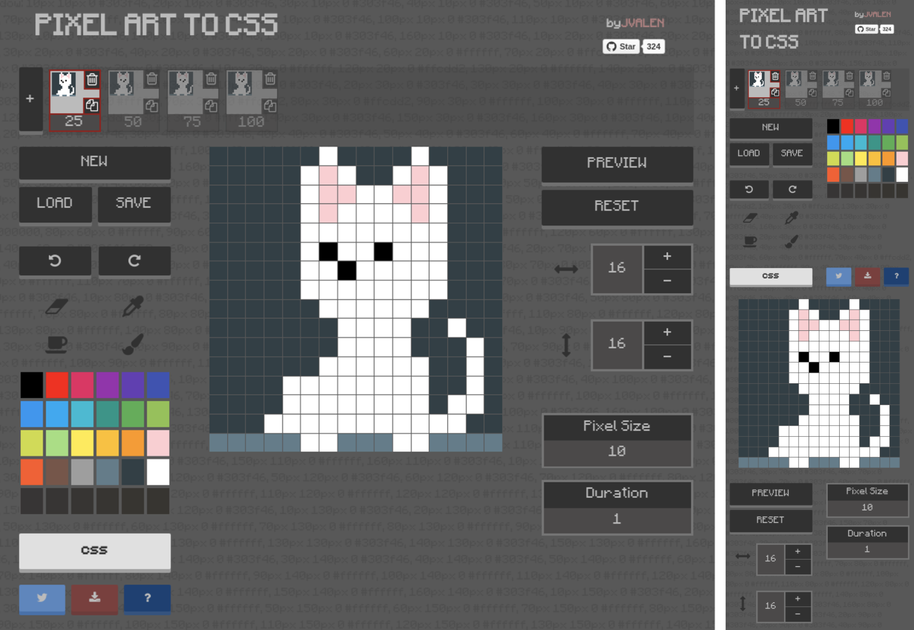Choose the brush tool in the large left view
914x630 pixels.
133,344
